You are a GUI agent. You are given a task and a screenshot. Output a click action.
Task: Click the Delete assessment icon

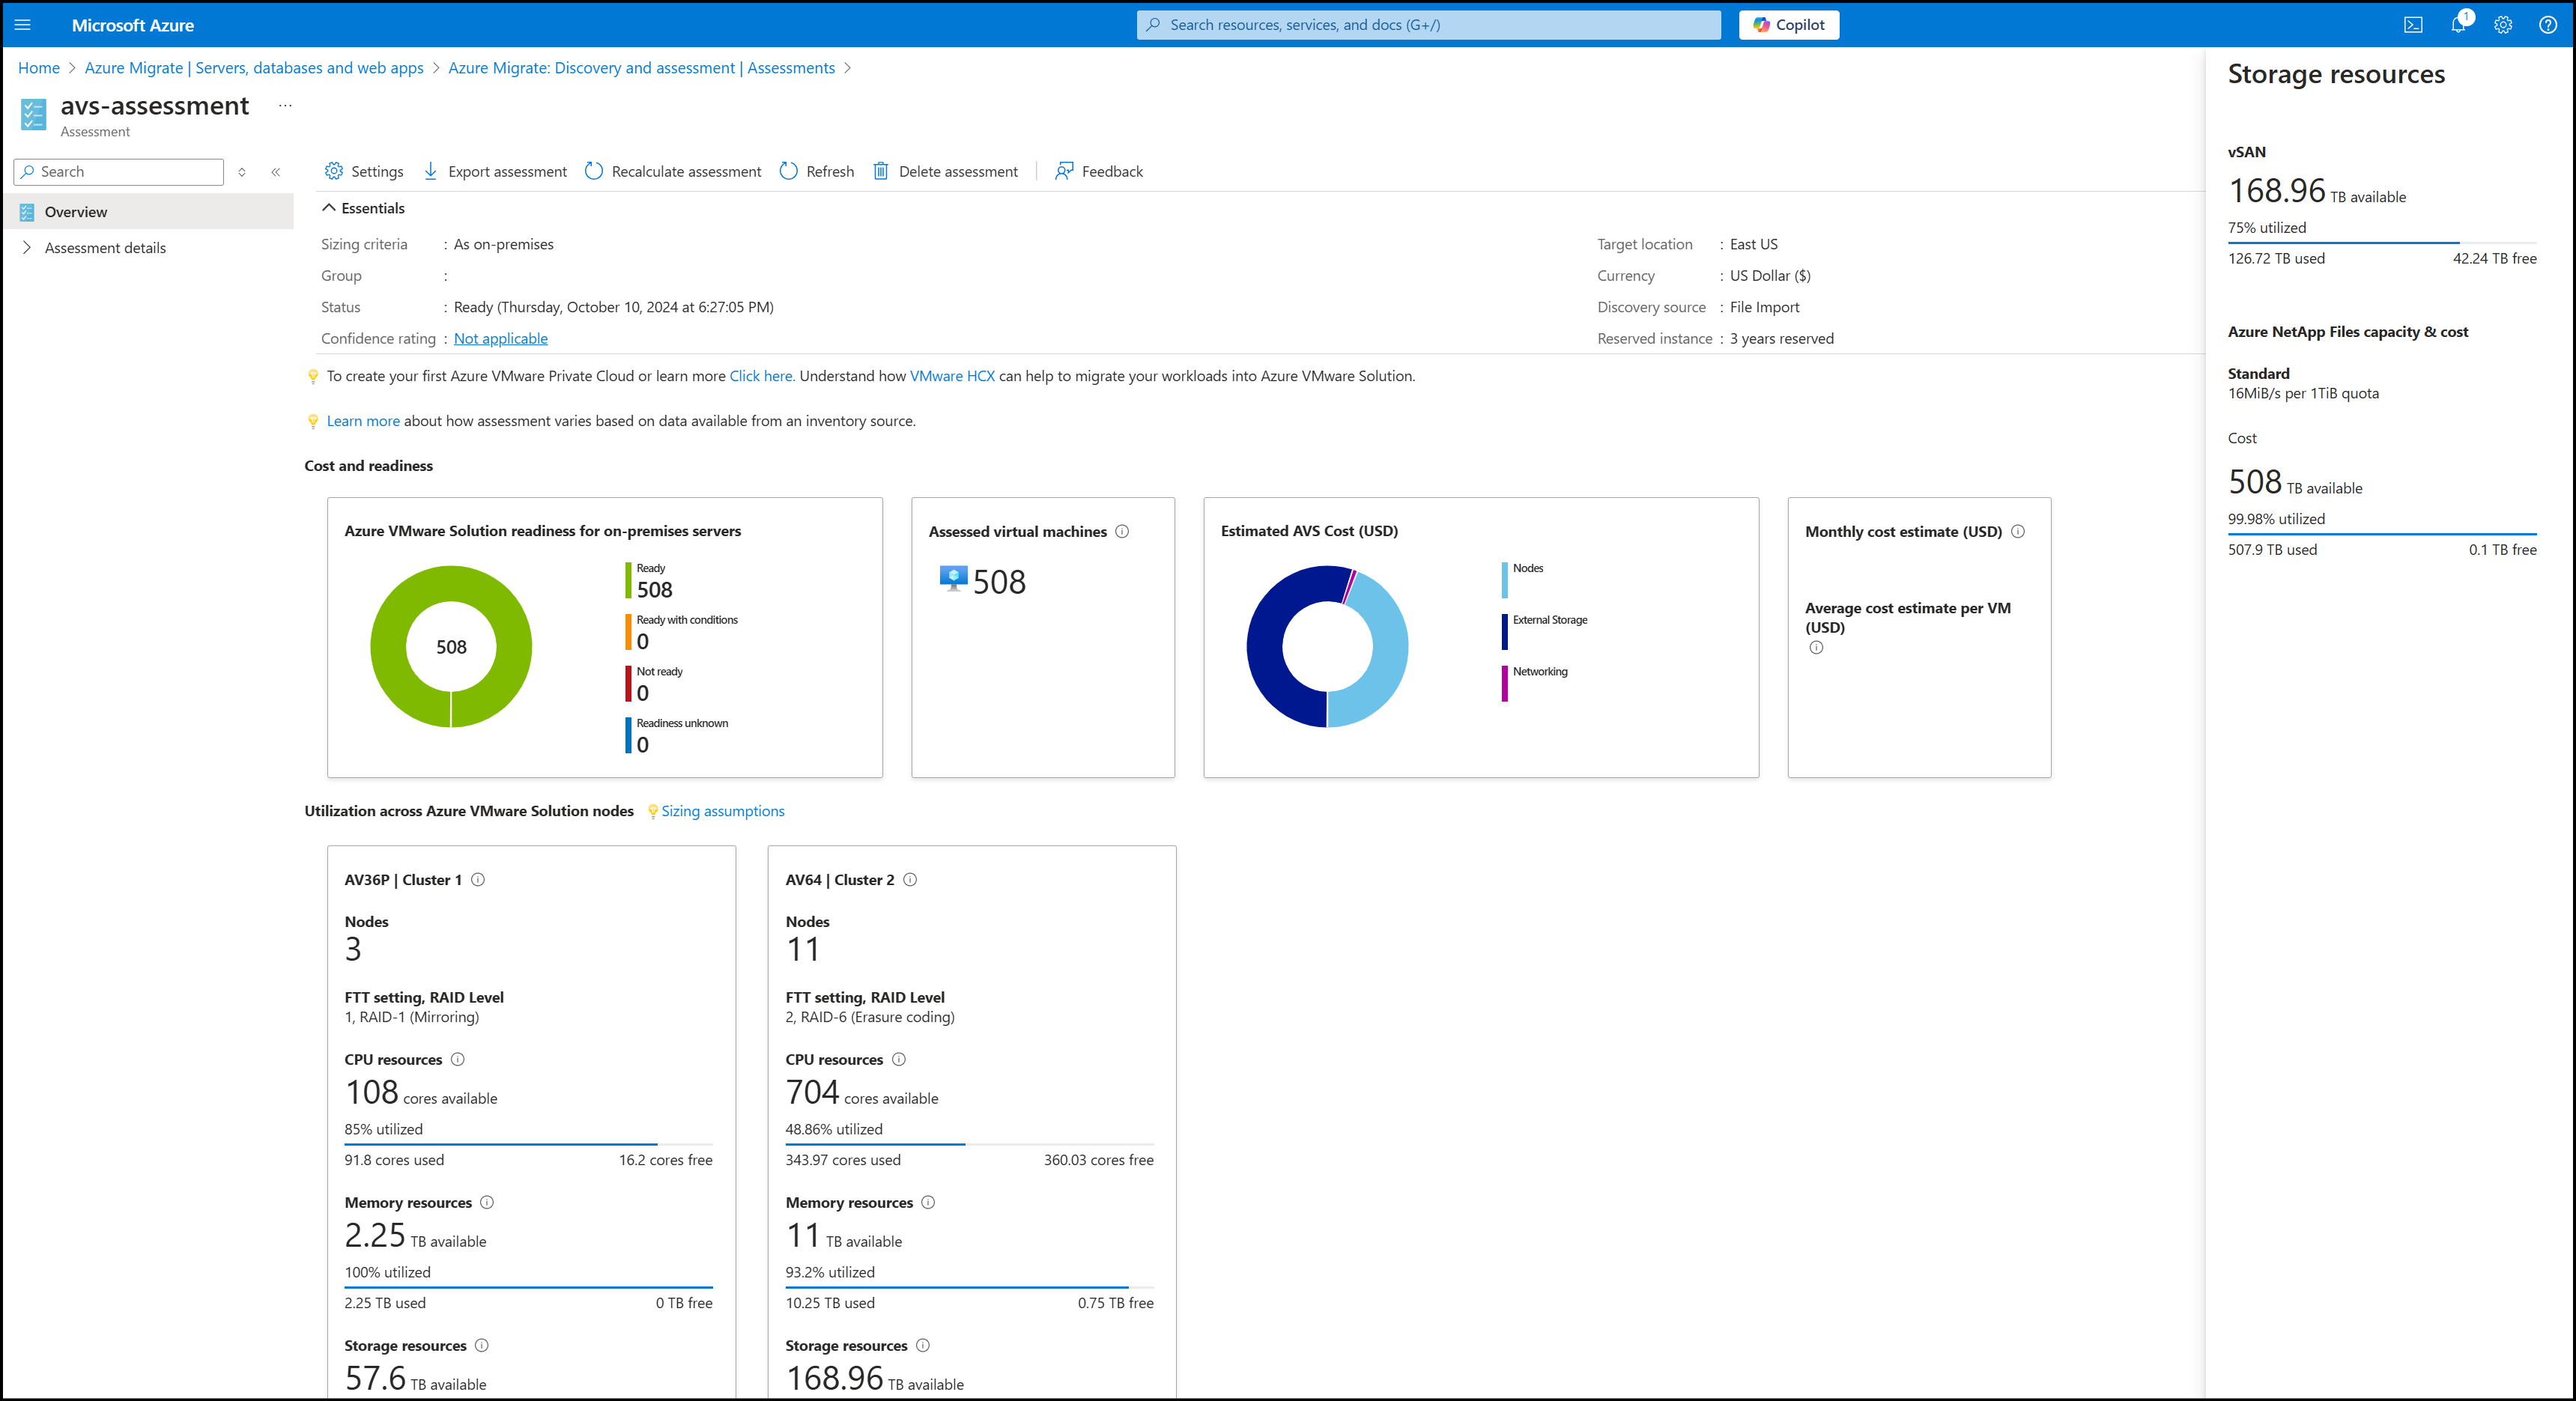[882, 171]
